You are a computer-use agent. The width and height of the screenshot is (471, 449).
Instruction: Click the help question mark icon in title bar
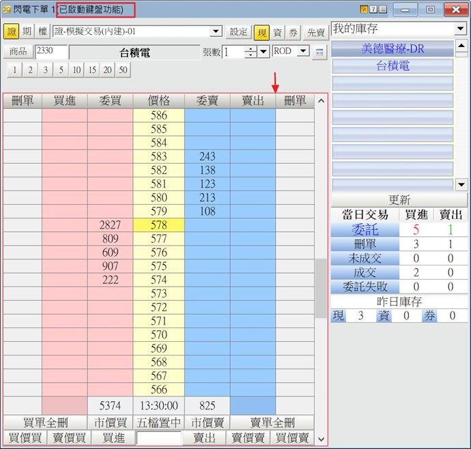pos(373,10)
